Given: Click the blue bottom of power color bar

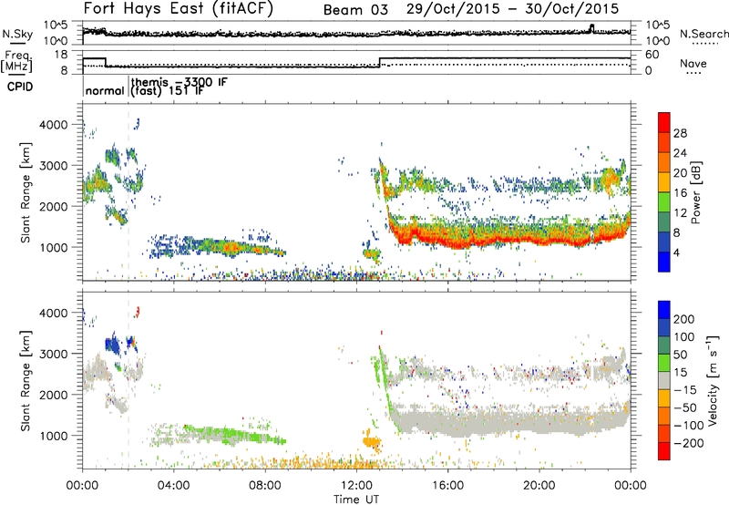Looking at the screenshot, I should point(664,263).
